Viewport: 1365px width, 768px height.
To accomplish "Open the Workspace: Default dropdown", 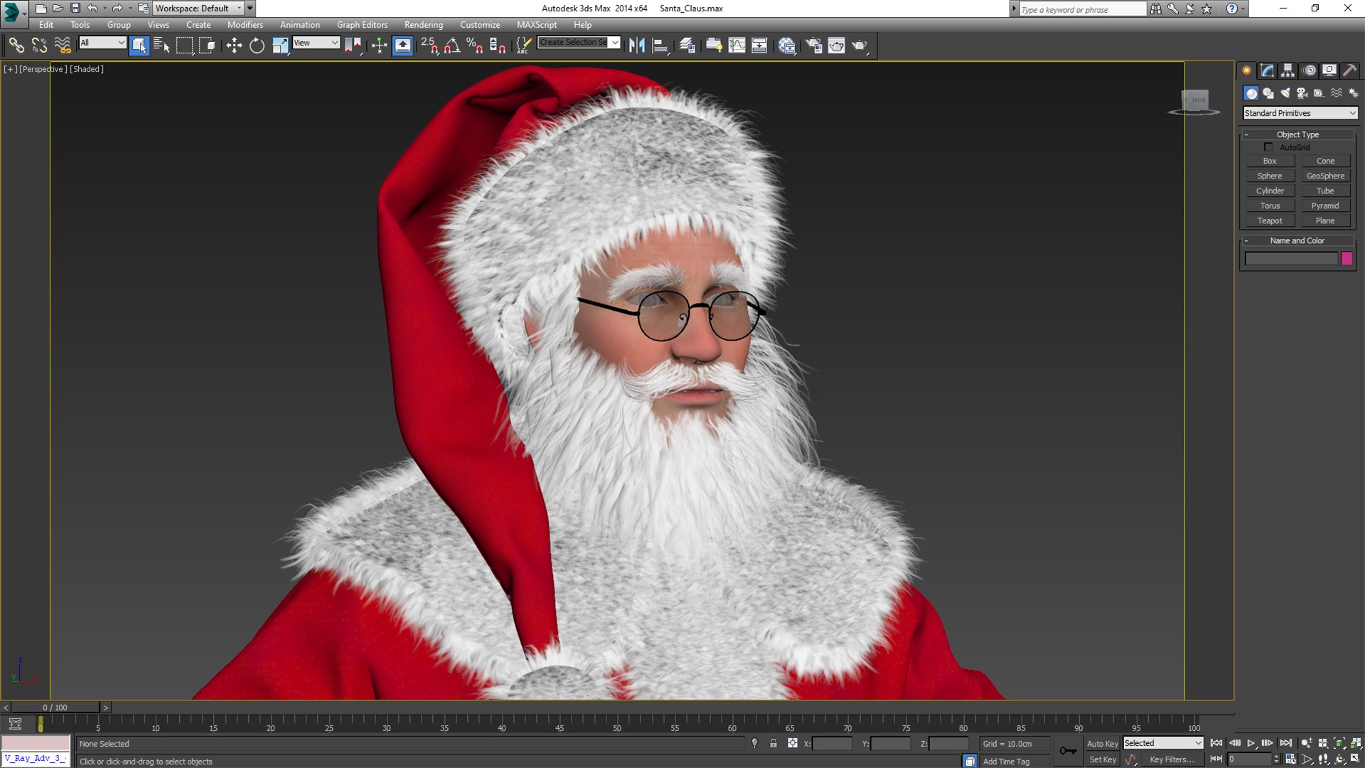I will tap(198, 9).
